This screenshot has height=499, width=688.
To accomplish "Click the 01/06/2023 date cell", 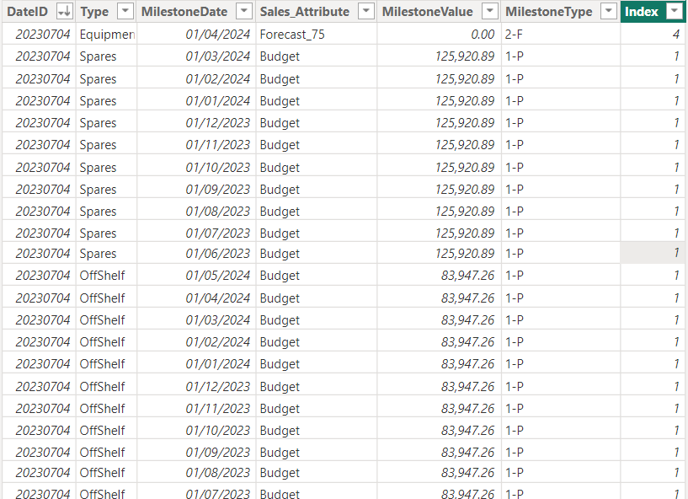I will (196, 254).
